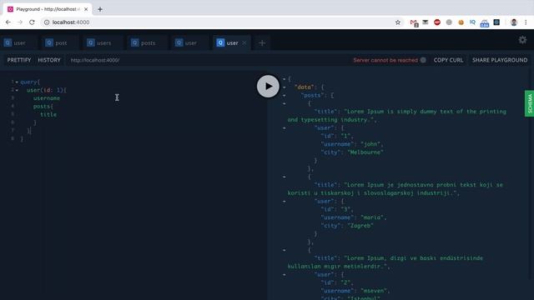Viewport: 534px width, 300px height.
Task: Collapse the user(id: 1) block on line 2
Action: tap(17, 90)
